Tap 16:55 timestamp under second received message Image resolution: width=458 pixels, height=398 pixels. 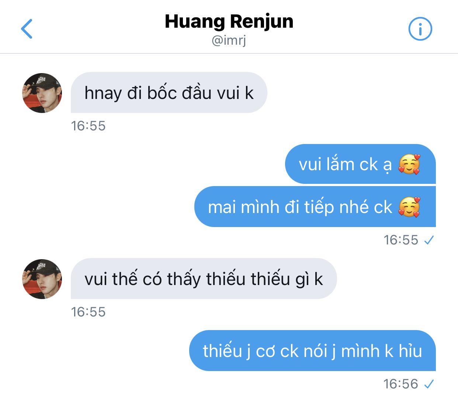(89, 312)
